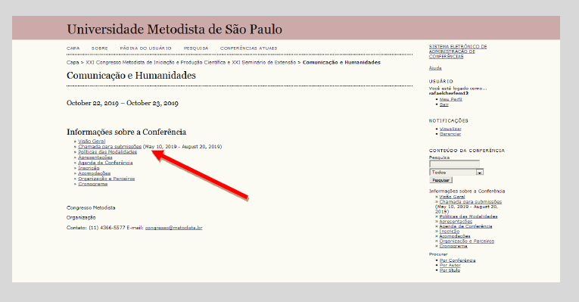This screenshot has height=302, width=579.
Task: Open the SOBRE menu item
Action: point(100,48)
